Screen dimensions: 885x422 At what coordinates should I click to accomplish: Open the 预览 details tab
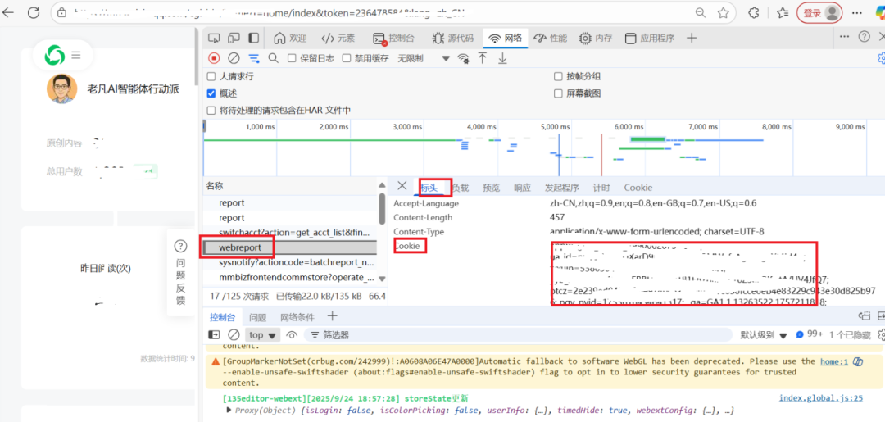[491, 188]
